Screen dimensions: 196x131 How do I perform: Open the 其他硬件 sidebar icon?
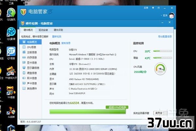coord(24,88)
